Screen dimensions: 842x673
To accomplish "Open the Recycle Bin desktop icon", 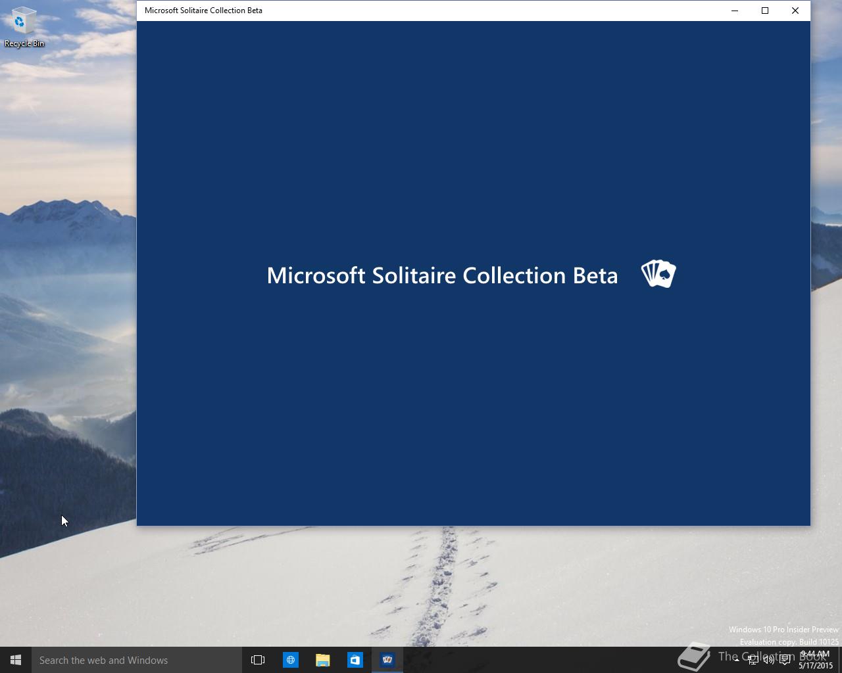I will point(24,28).
